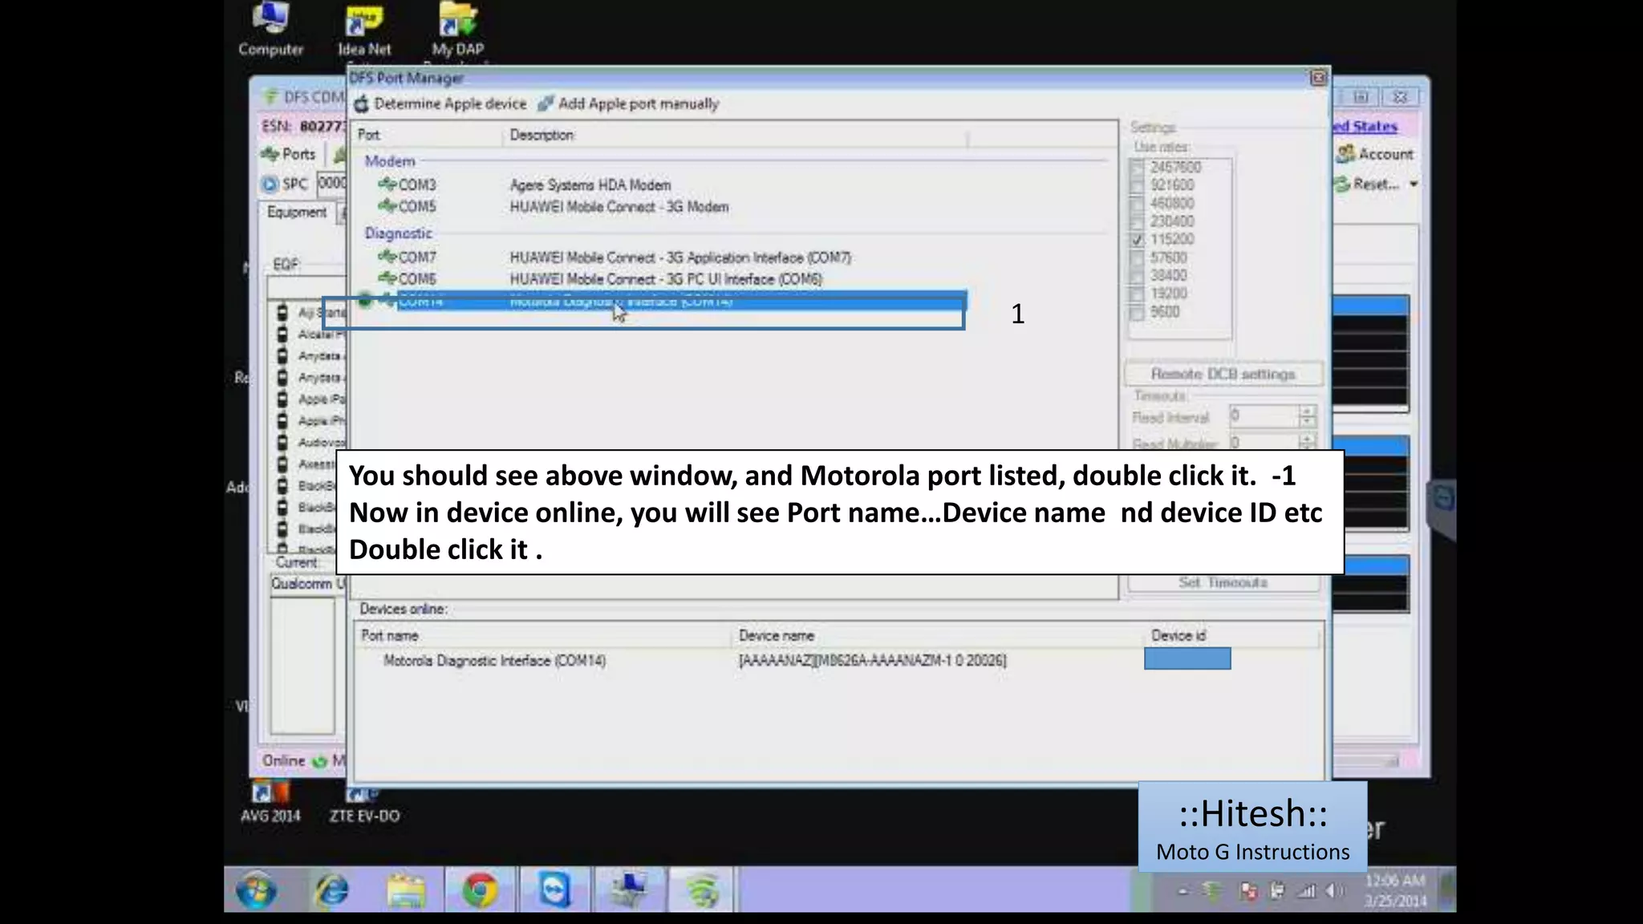The width and height of the screenshot is (1643, 924).
Task: Toggle the 38400 baud rate checkbox
Action: 1137,276
